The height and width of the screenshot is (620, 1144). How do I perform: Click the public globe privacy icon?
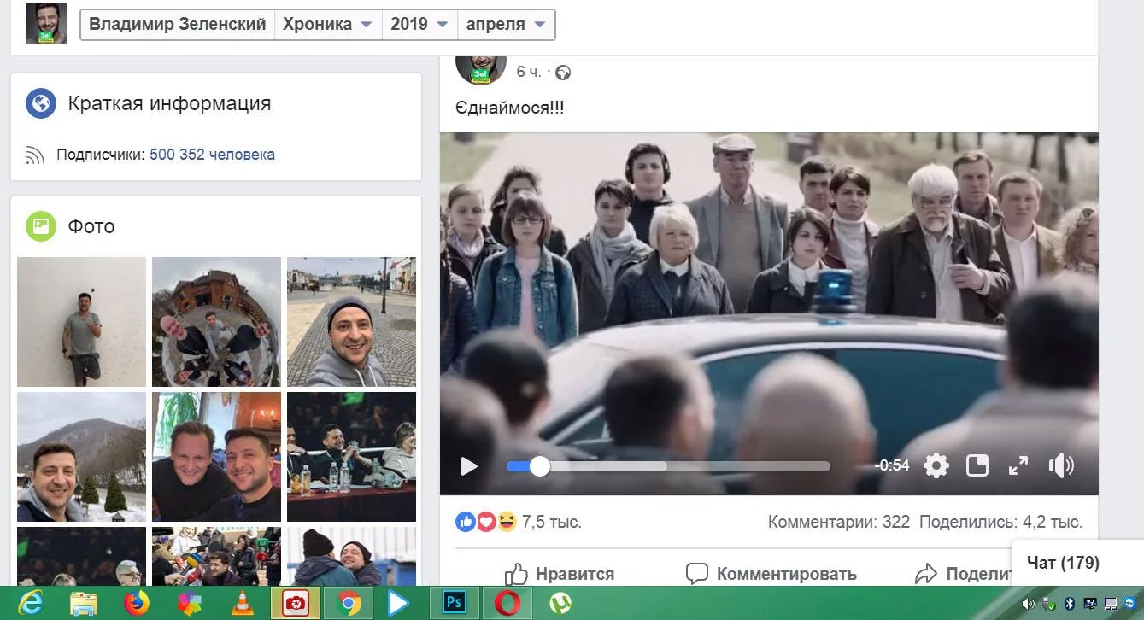tap(563, 73)
